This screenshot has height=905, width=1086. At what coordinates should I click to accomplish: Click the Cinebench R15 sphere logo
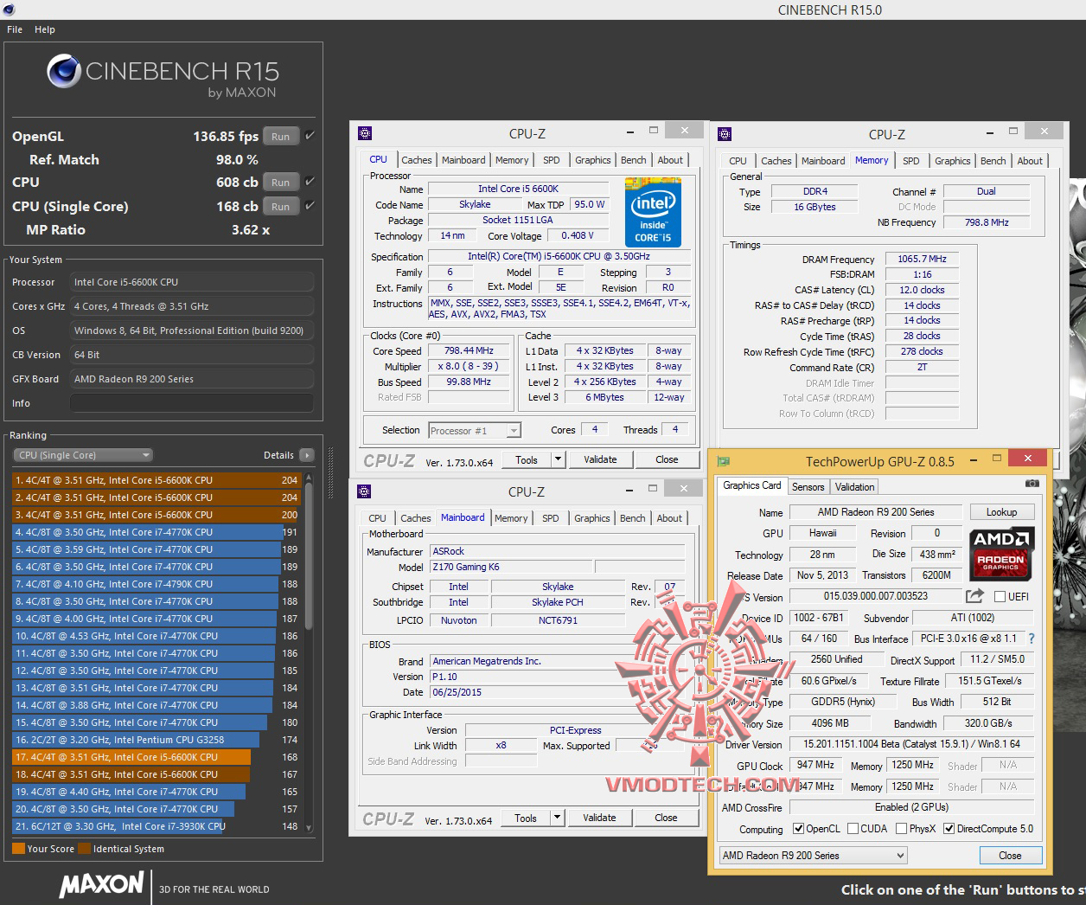pyautogui.click(x=63, y=71)
